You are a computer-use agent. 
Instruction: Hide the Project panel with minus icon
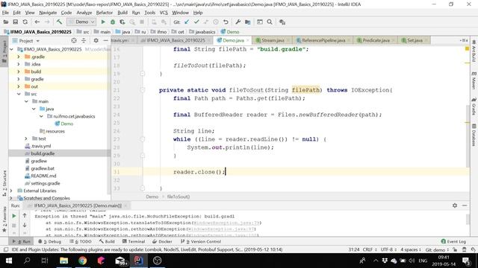(x=105, y=40)
